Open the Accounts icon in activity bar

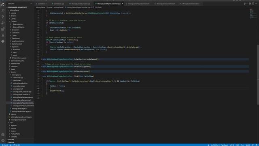coord(3,135)
